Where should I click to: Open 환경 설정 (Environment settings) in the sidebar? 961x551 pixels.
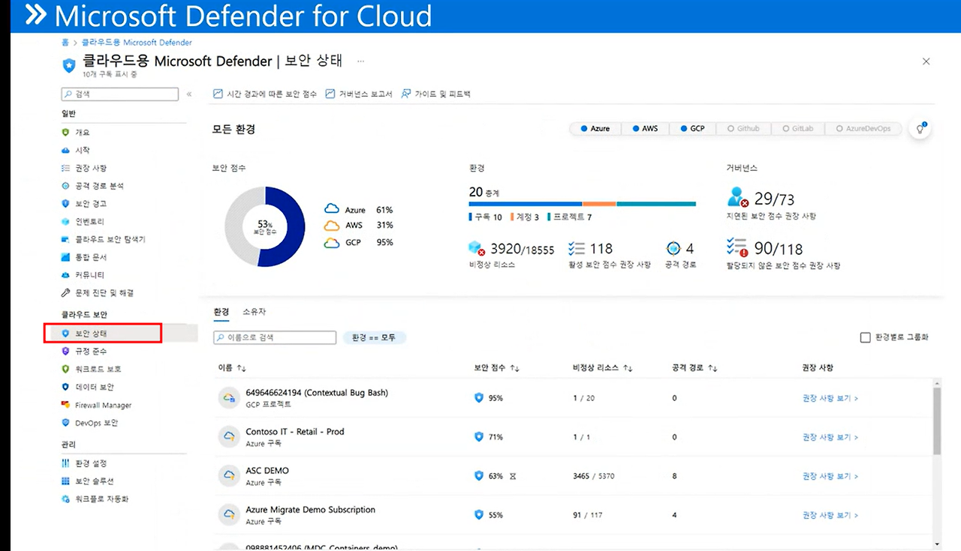coord(84,463)
